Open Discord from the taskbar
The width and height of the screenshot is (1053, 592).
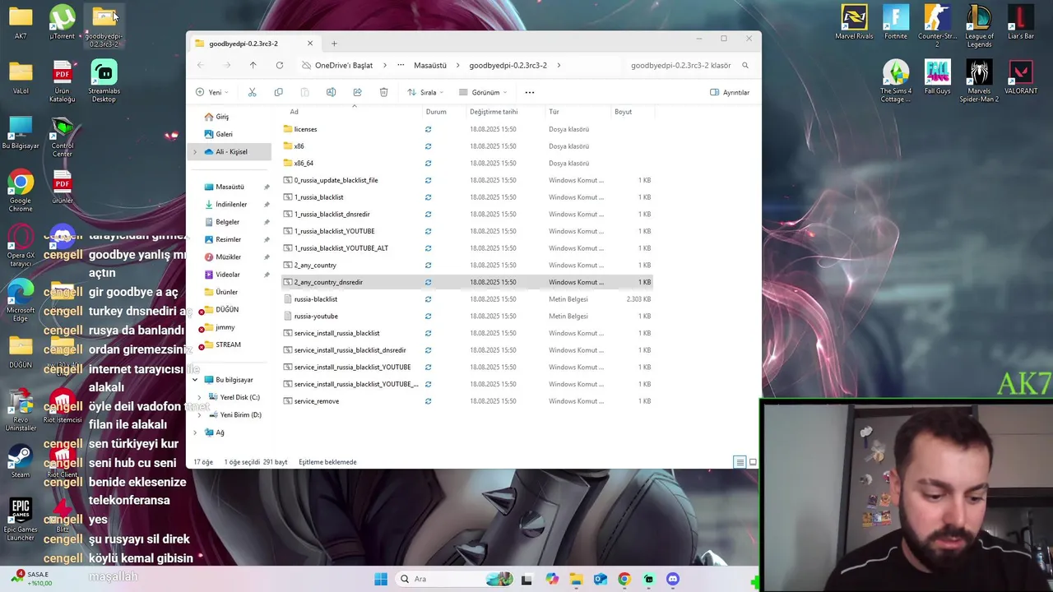coord(673,579)
